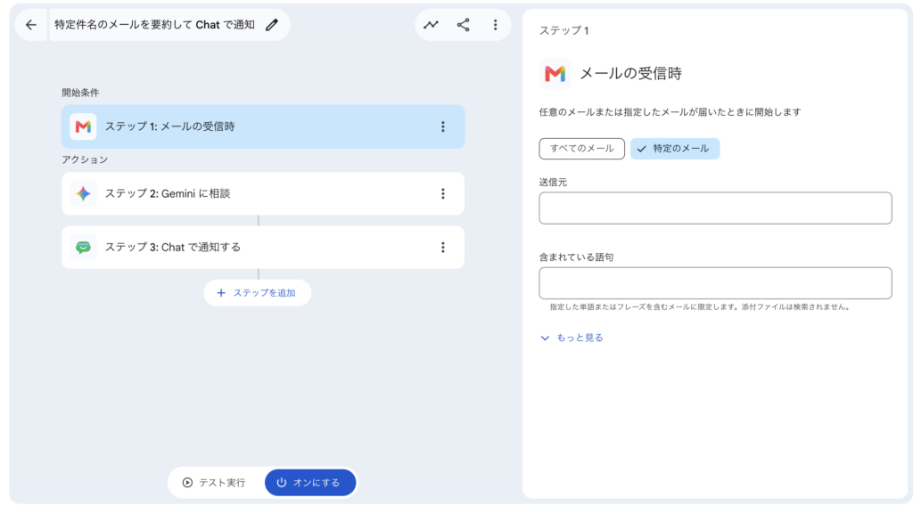Open Step 3 Chat more options menu
Viewport: 913px width, 506px height.
coord(443,247)
